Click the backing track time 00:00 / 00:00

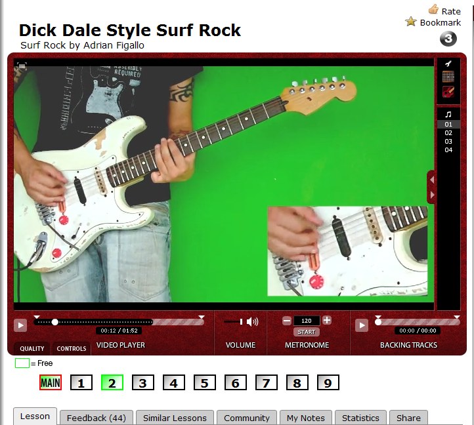[x=418, y=331]
